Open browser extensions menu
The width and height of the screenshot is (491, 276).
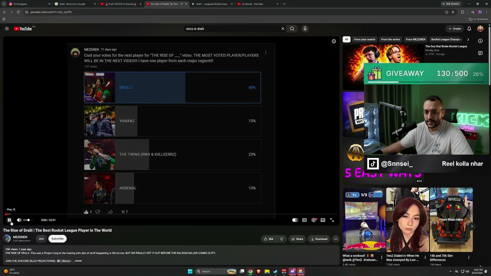coord(462,12)
